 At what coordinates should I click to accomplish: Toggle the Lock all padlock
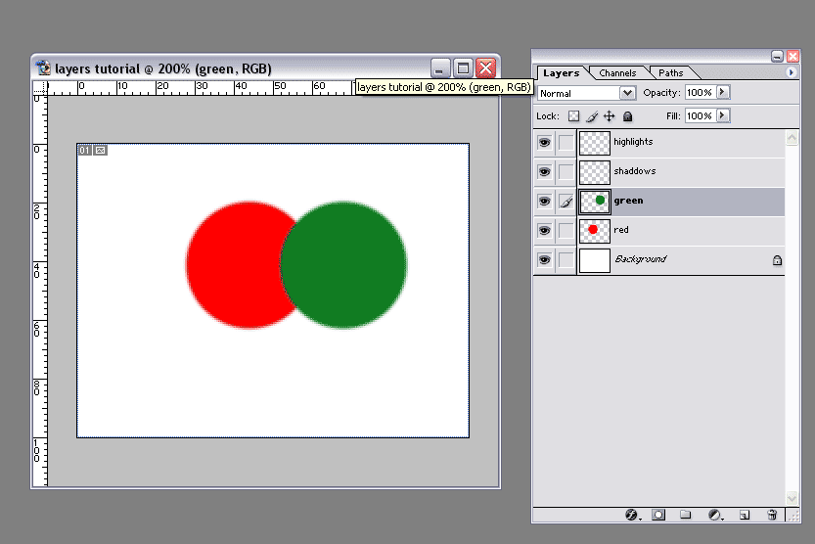tap(627, 115)
